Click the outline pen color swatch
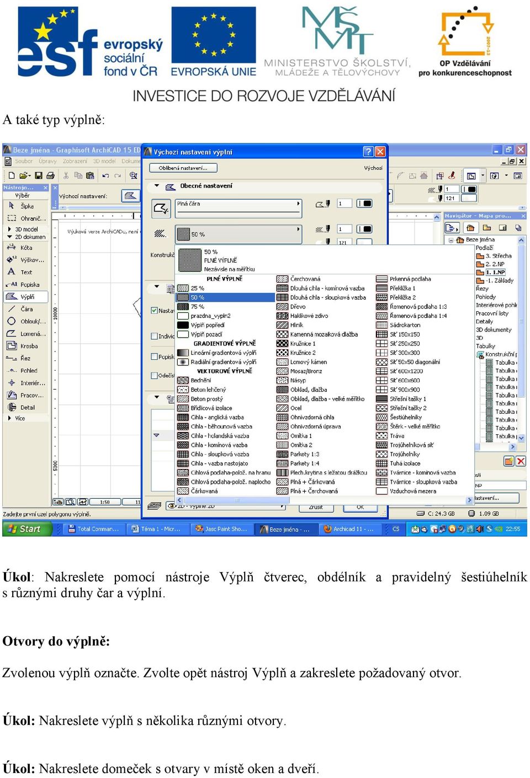Viewport: 530px width, 778px height. point(364,204)
